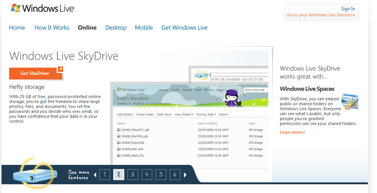
Task: Follow the Learn more link
Action: [292, 132]
